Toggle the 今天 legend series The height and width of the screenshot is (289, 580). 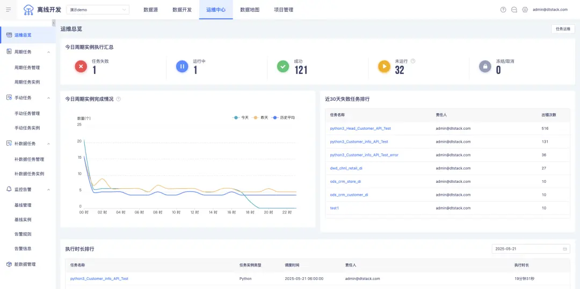[241, 117]
